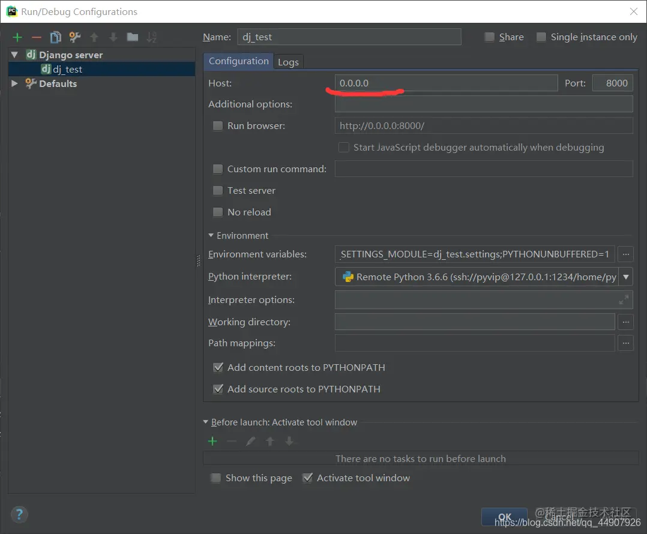This screenshot has width=647, height=534.
Task: Enable the Share checkbox
Action: click(x=489, y=37)
